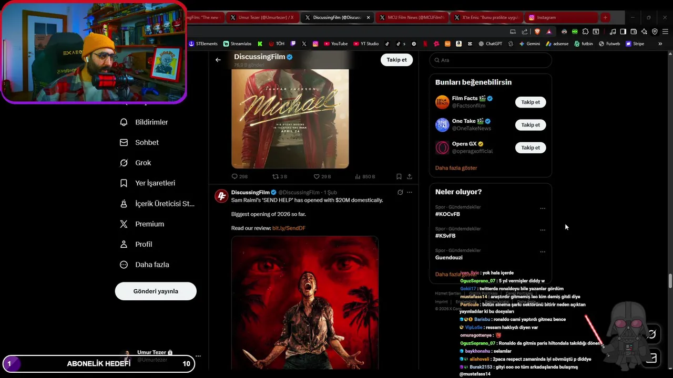This screenshot has width=673, height=378.
Task: Open the Send Help poster image
Action: click(305, 302)
